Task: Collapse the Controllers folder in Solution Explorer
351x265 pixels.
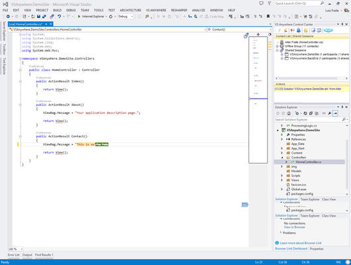Action: click(x=282, y=157)
